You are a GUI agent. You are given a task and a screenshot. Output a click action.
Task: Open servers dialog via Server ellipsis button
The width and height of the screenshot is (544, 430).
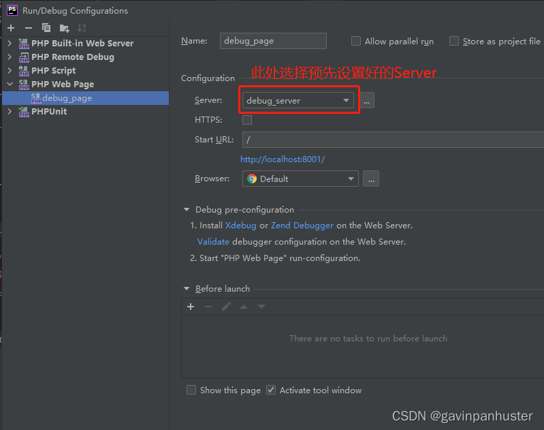367,100
